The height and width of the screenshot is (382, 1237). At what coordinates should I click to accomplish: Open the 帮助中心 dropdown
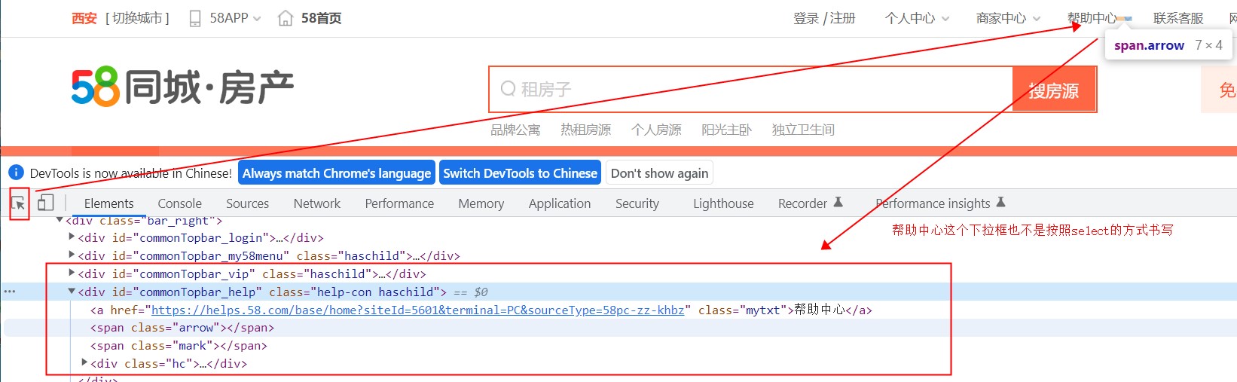[x=1098, y=18]
